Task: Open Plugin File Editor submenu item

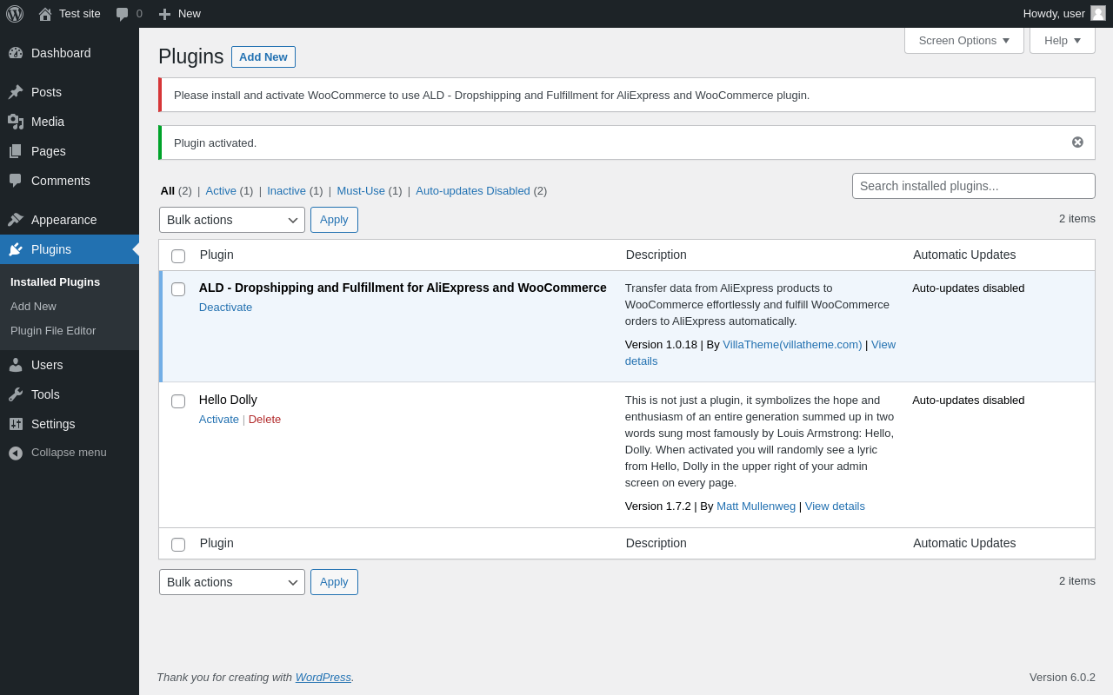Action: click(x=53, y=331)
